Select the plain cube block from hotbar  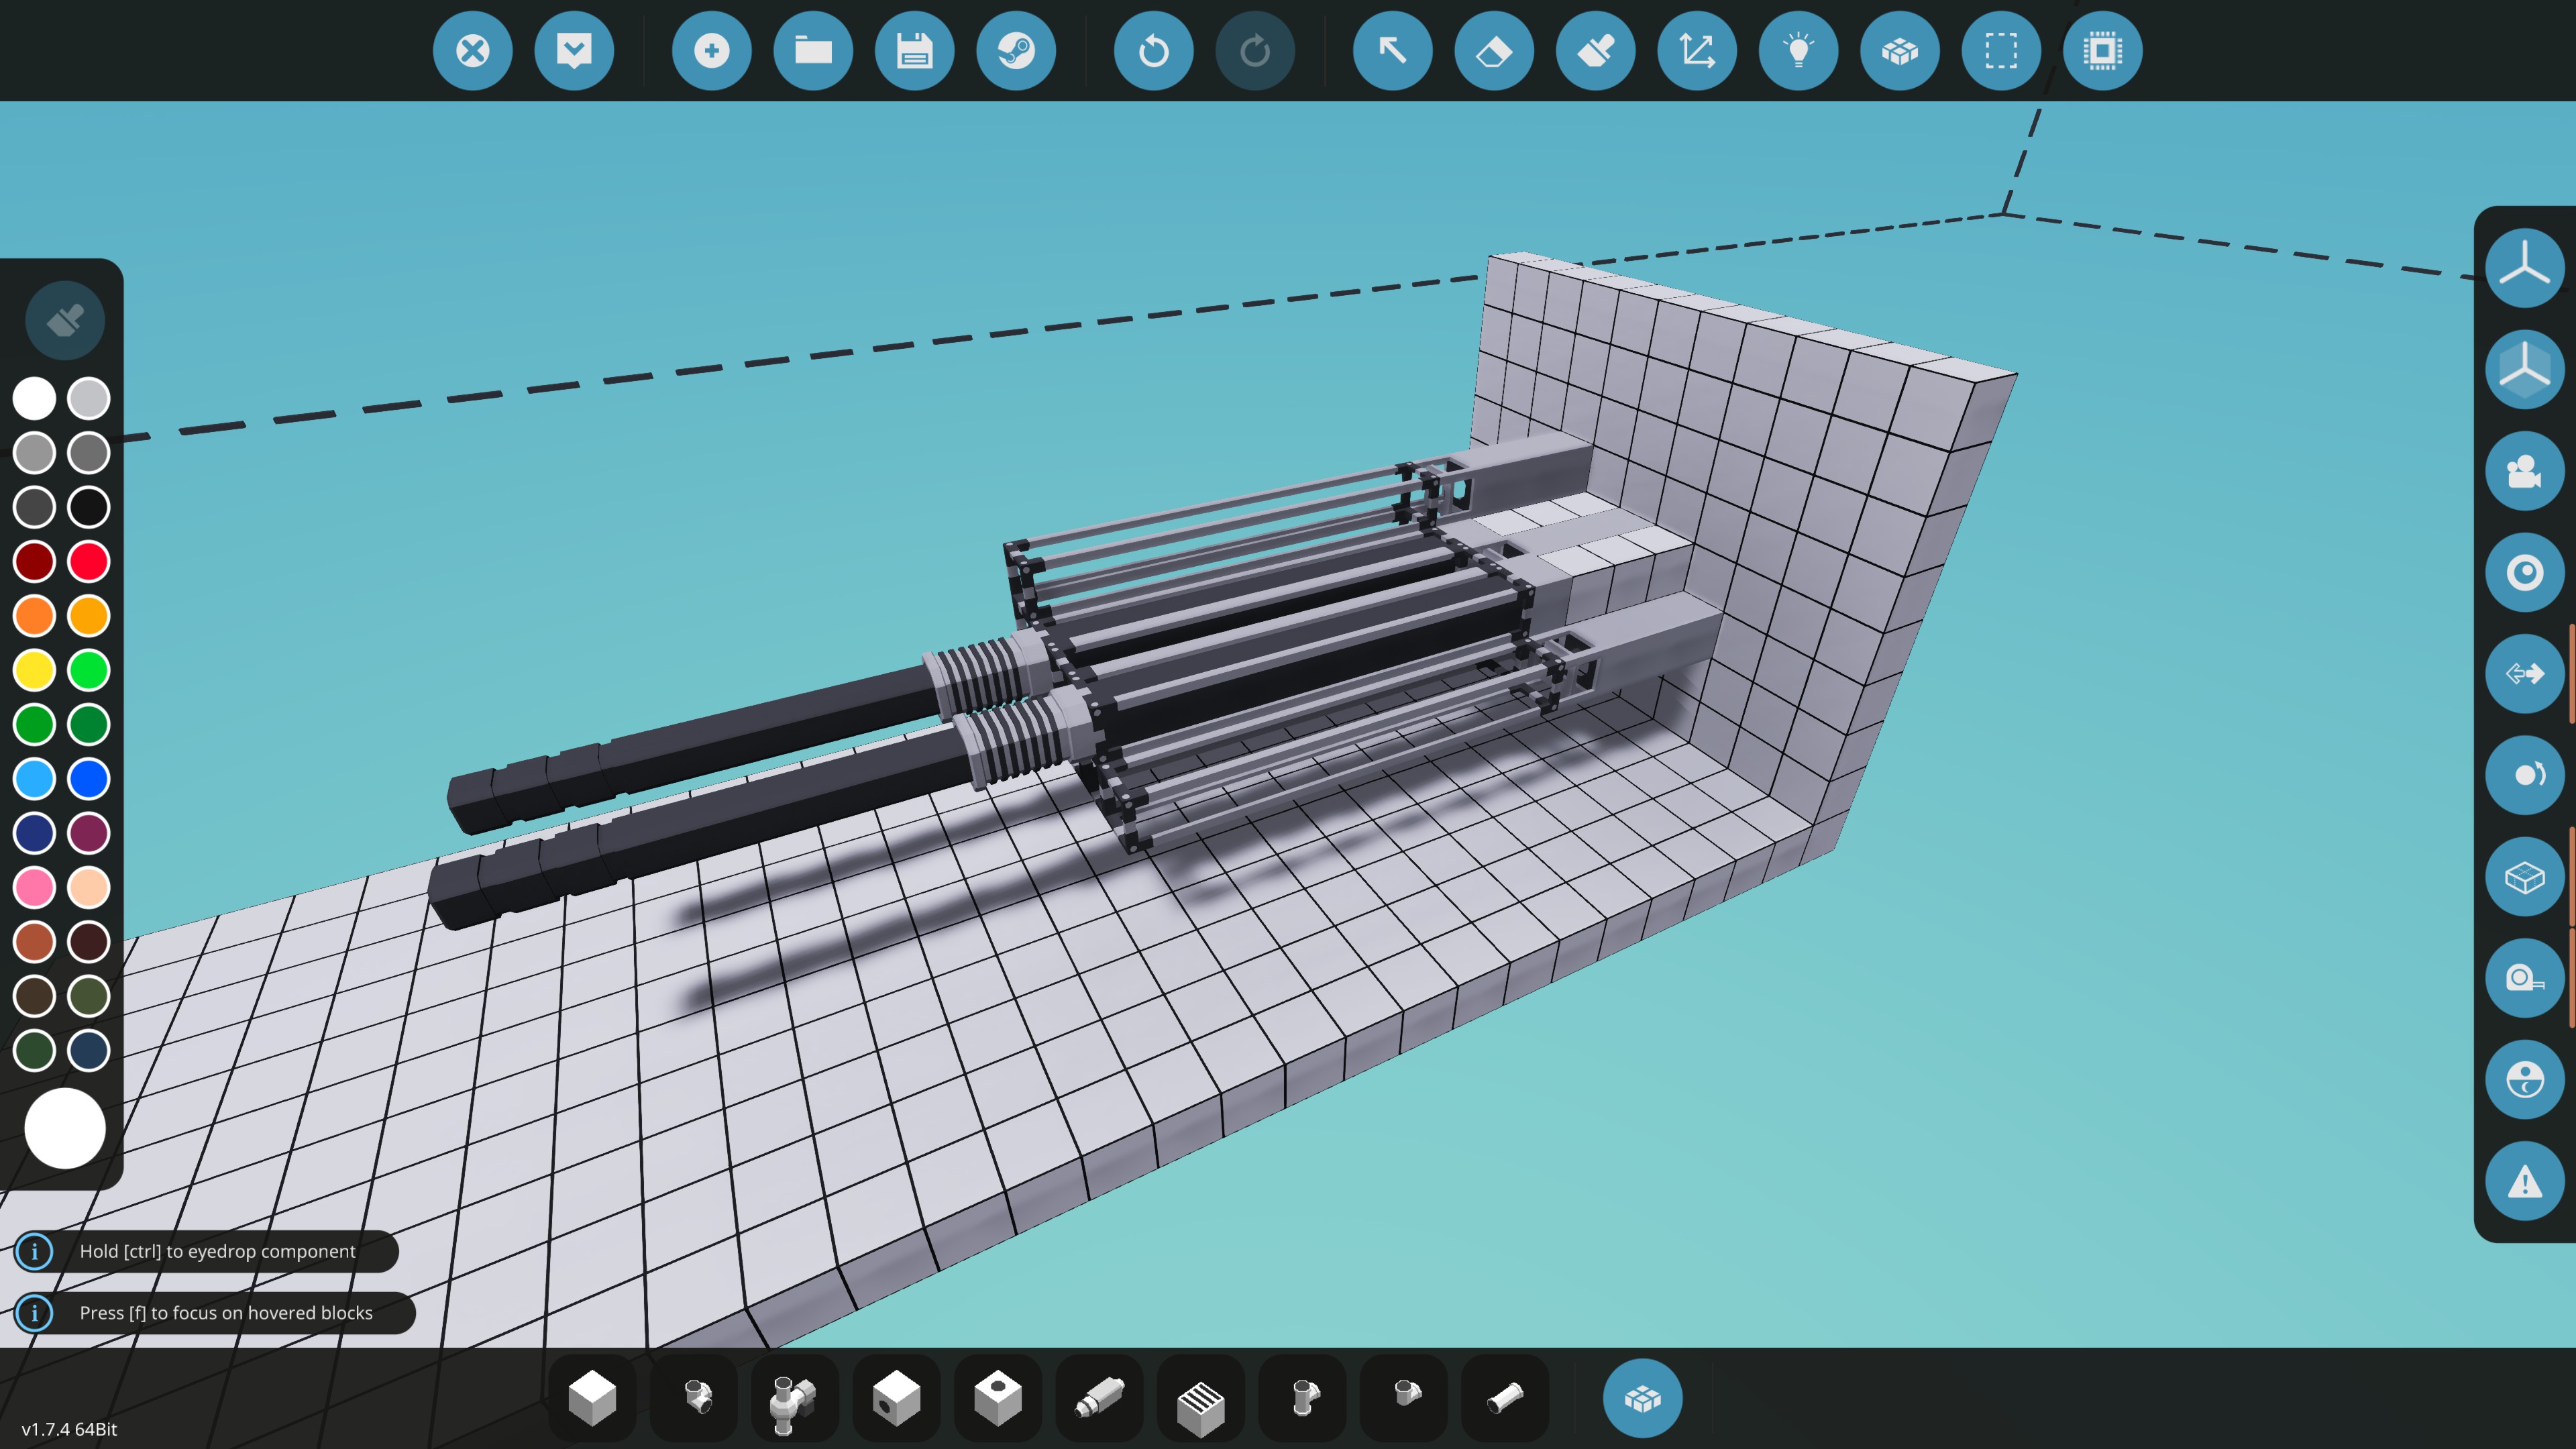pyautogui.click(x=592, y=1398)
